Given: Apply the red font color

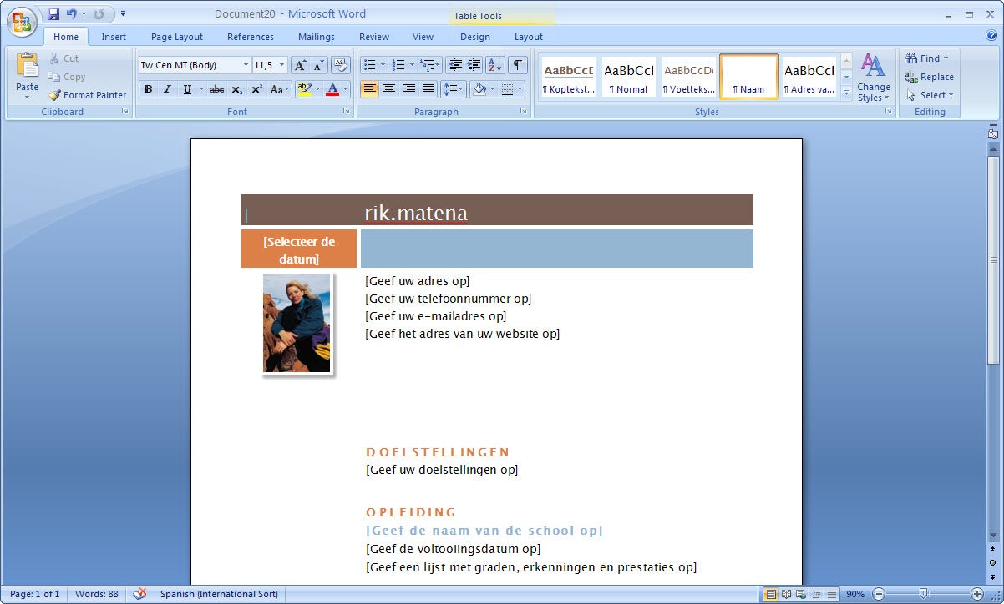Looking at the screenshot, I should coord(332,89).
